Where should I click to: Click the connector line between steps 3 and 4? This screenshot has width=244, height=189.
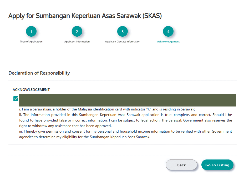pos(145,32)
